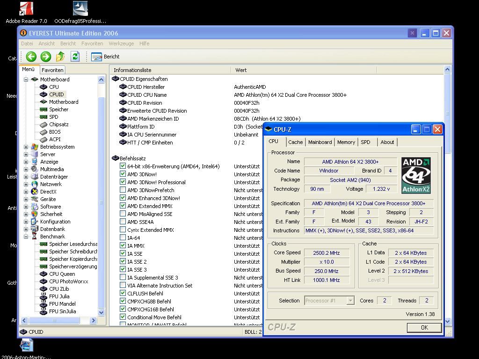Click OK in the CPU-Z window
This screenshot has width=479, height=359.
[x=424, y=328]
